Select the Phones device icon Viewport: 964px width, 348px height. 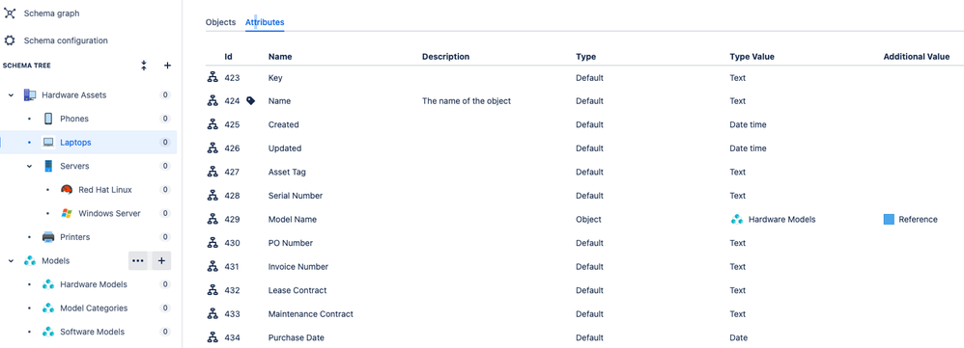[48, 119]
